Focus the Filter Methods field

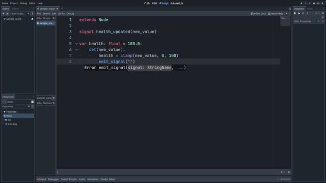(45, 103)
